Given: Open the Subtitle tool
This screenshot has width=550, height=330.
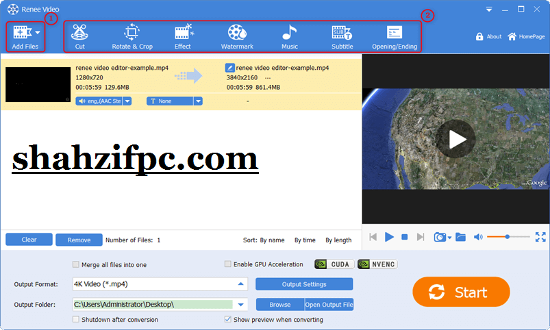Looking at the screenshot, I should 342,36.
